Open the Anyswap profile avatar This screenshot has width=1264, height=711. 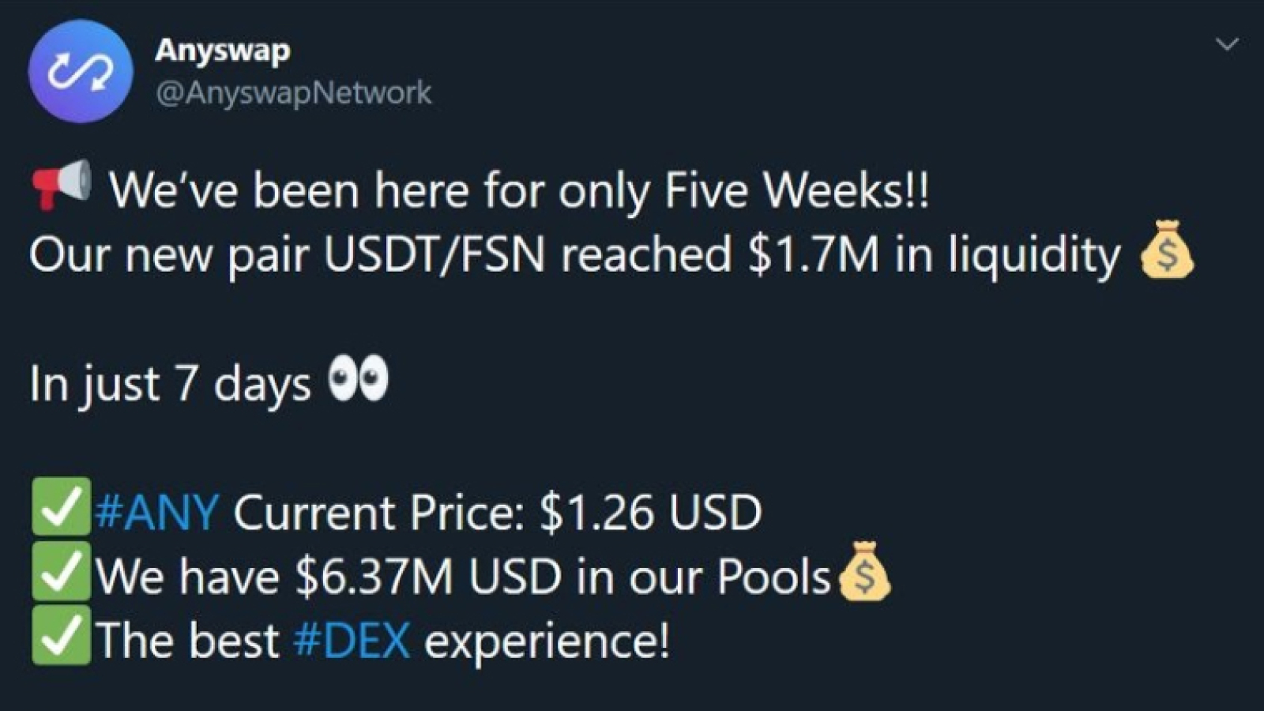[x=80, y=72]
